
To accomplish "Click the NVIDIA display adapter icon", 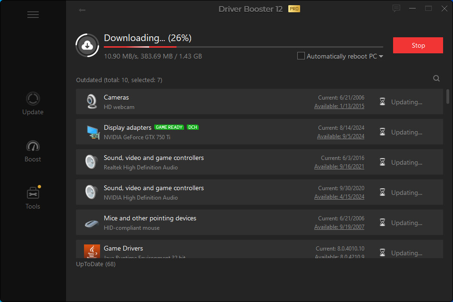I will tap(92, 132).
